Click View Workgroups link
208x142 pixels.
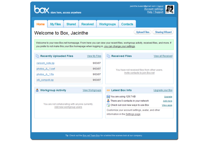pyautogui.click(x=92, y=90)
